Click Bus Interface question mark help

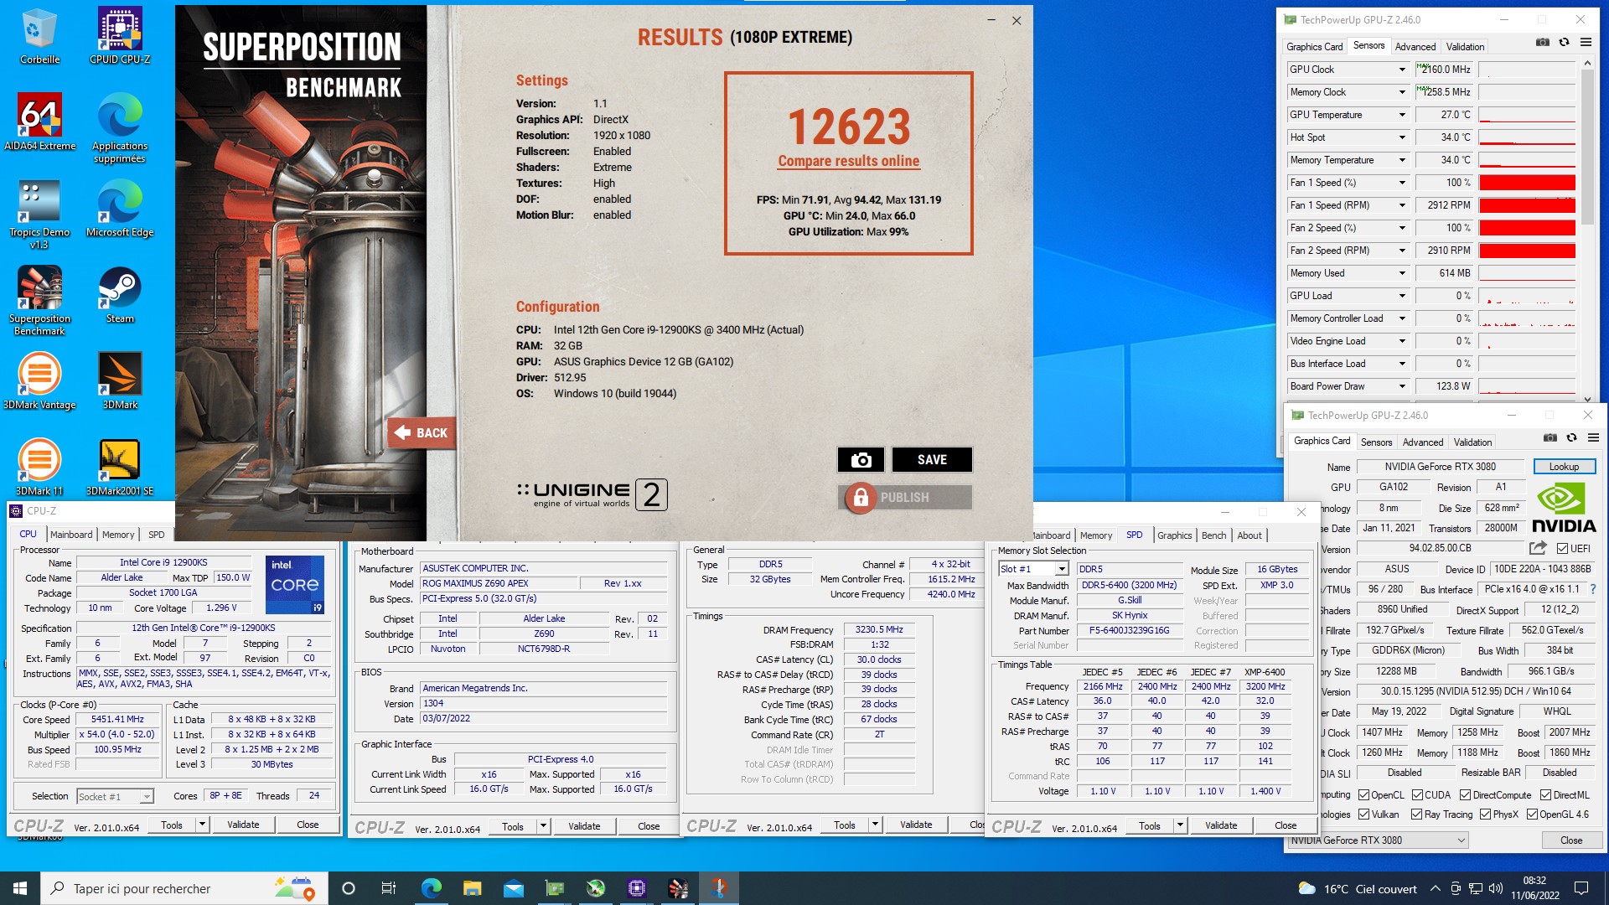pyautogui.click(x=1593, y=589)
